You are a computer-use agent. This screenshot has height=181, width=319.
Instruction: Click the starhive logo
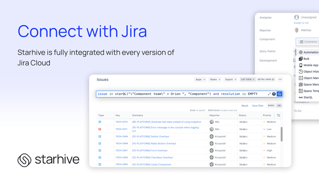pos(48,160)
